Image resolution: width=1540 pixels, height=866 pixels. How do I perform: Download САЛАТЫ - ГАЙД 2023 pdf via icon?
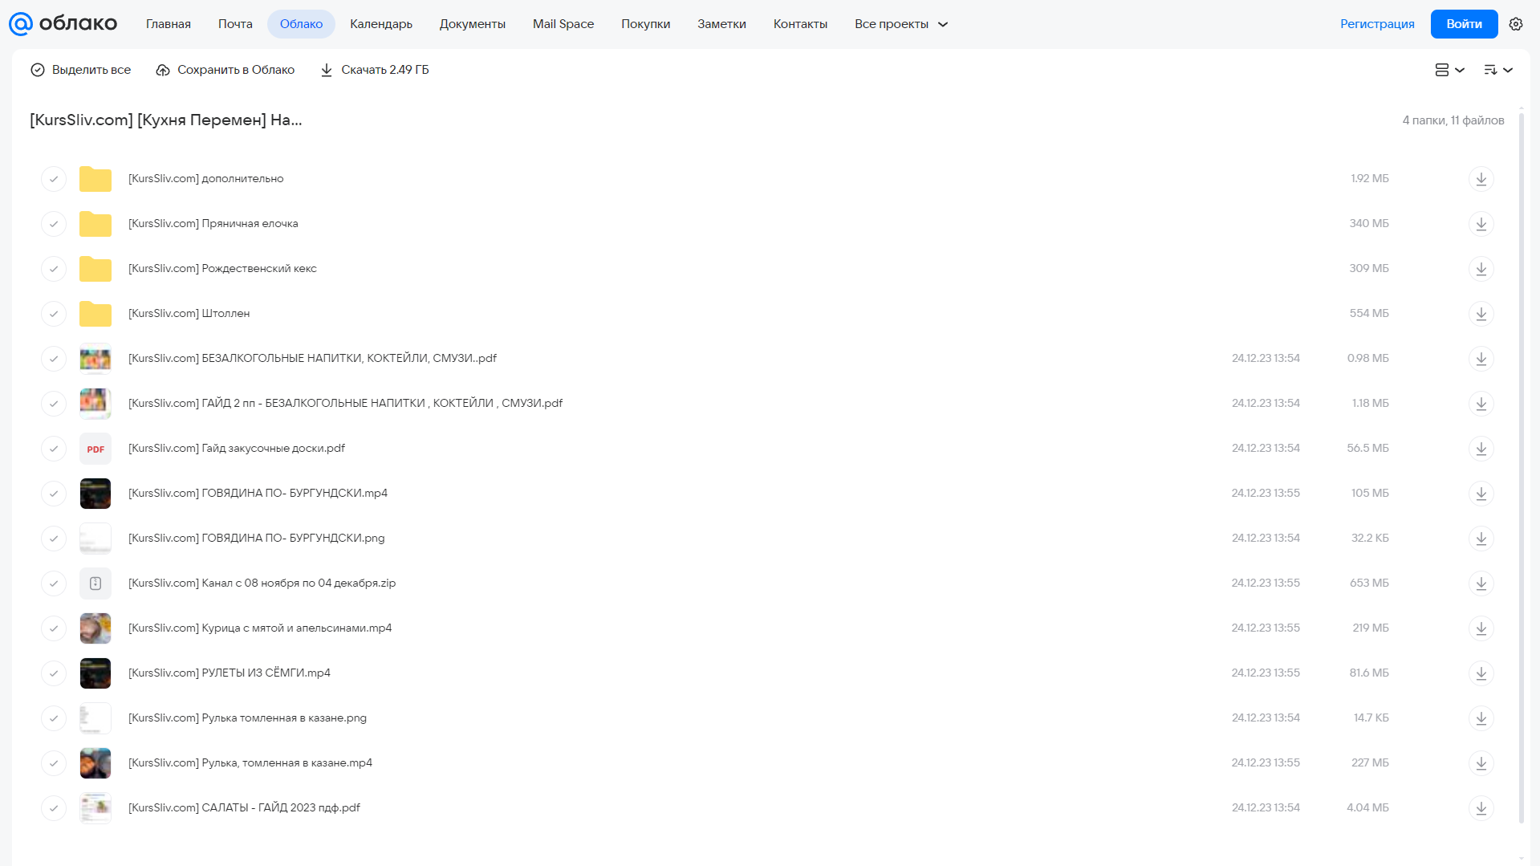(x=1481, y=808)
